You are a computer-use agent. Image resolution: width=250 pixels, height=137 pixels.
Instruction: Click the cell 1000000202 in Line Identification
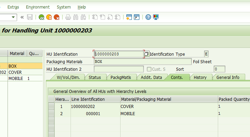95,106
